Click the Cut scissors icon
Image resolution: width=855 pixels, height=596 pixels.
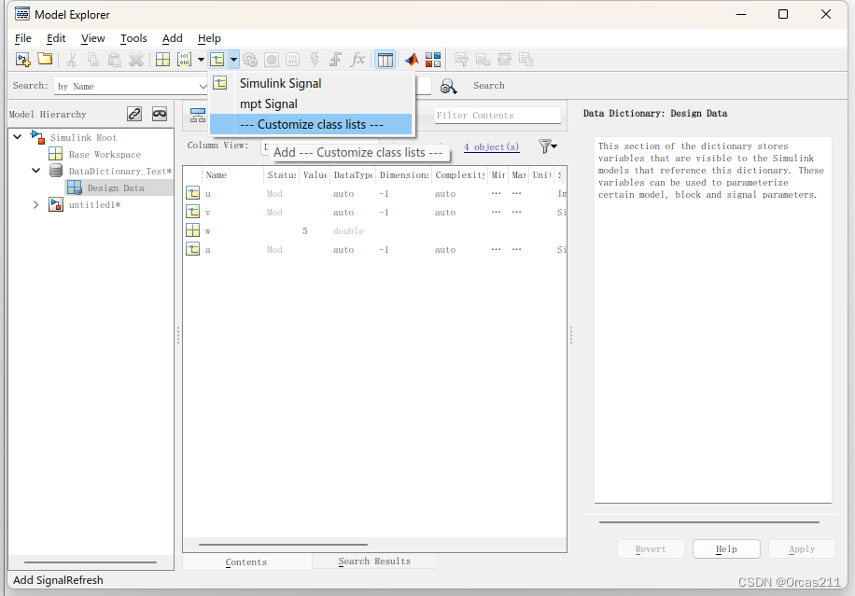[72, 60]
